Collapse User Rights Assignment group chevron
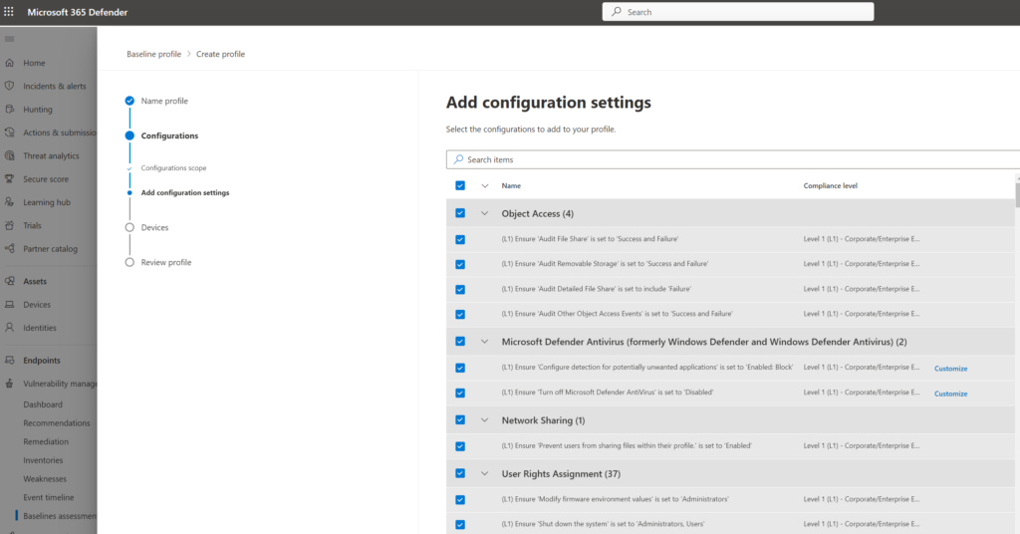Viewport: 1020px width, 534px height. [485, 473]
